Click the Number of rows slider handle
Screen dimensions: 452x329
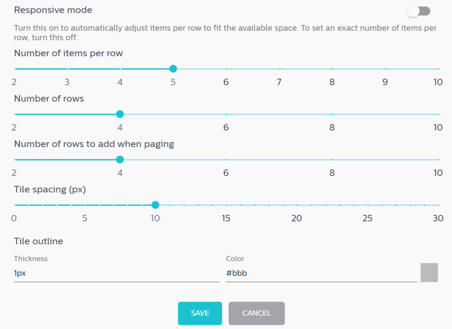tap(120, 114)
